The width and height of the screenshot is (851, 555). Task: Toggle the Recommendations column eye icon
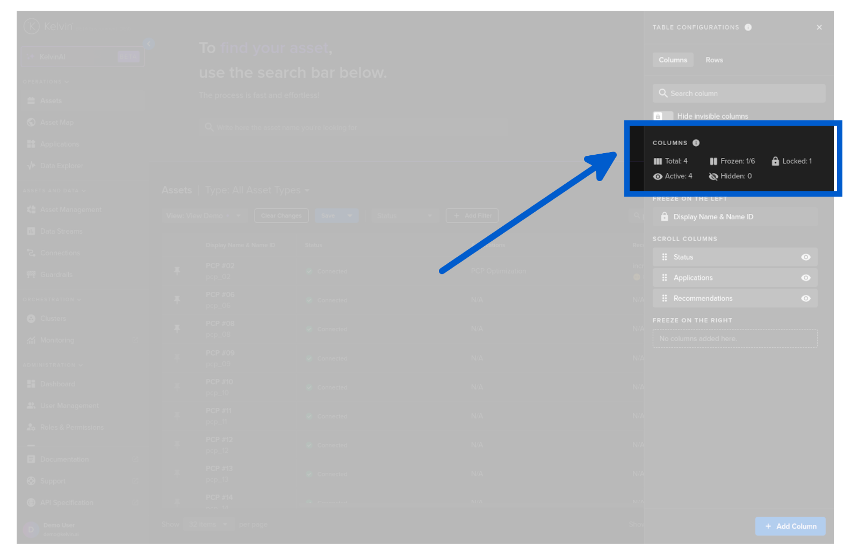[x=805, y=298]
